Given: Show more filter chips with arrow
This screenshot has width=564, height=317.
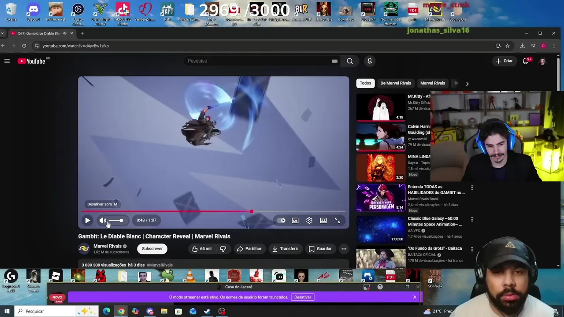Looking at the screenshot, I should (467, 84).
